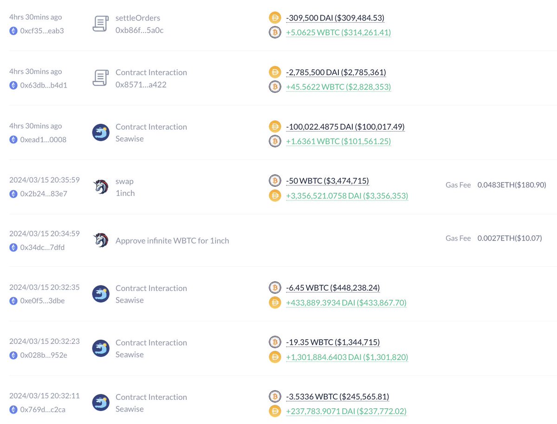Click the Seawise logo in the 0x028b...952e row
Image resolution: width=557 pixels, height=424 pixels.
[101, 348]
